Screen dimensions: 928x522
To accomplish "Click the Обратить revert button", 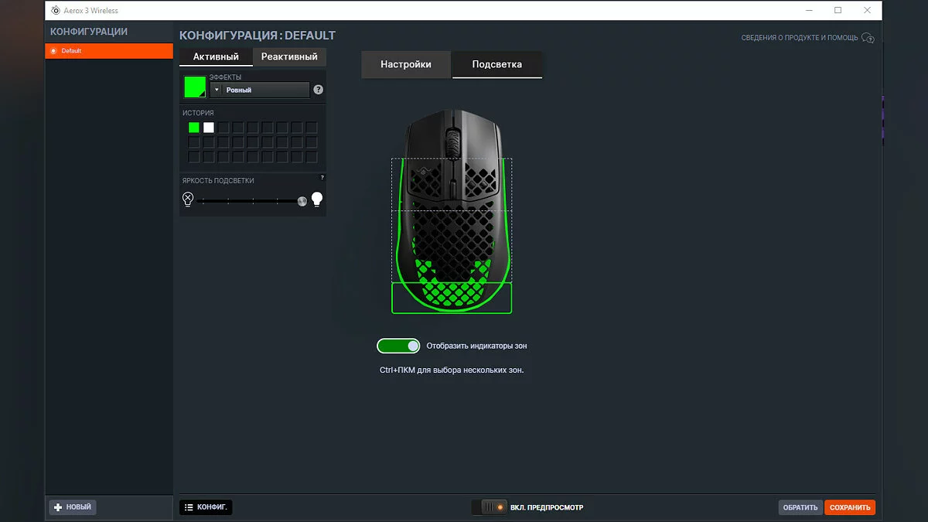I will [800, 507].
